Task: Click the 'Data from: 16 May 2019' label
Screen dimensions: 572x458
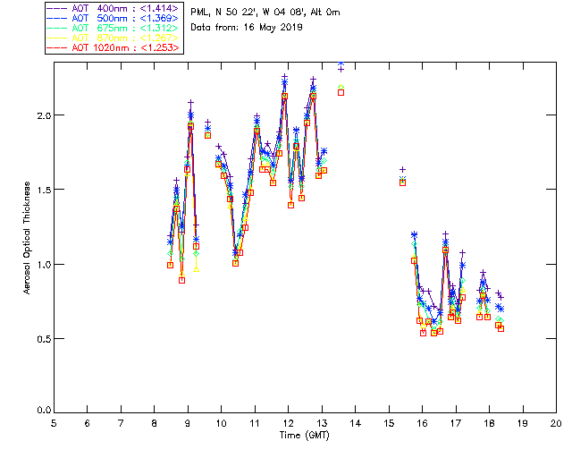Action: coord(247,28)
